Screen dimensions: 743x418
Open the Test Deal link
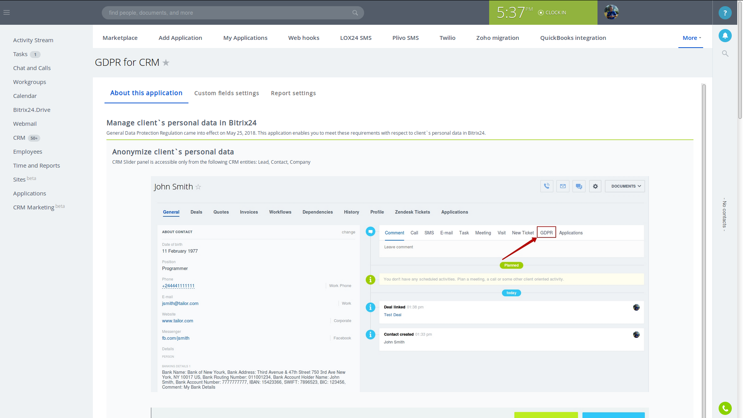click(392, 315)
